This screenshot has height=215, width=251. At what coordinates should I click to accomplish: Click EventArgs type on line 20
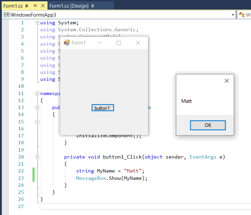pyautogui.click(x=203, y=157)
